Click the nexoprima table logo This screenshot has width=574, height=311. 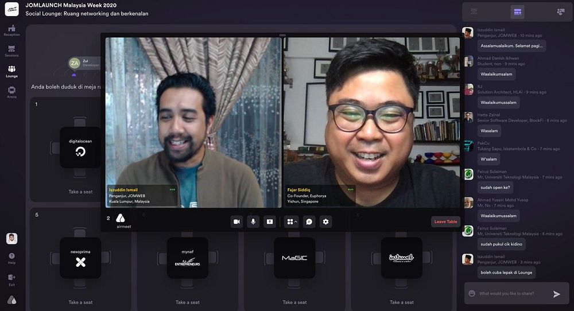[80, 258]
